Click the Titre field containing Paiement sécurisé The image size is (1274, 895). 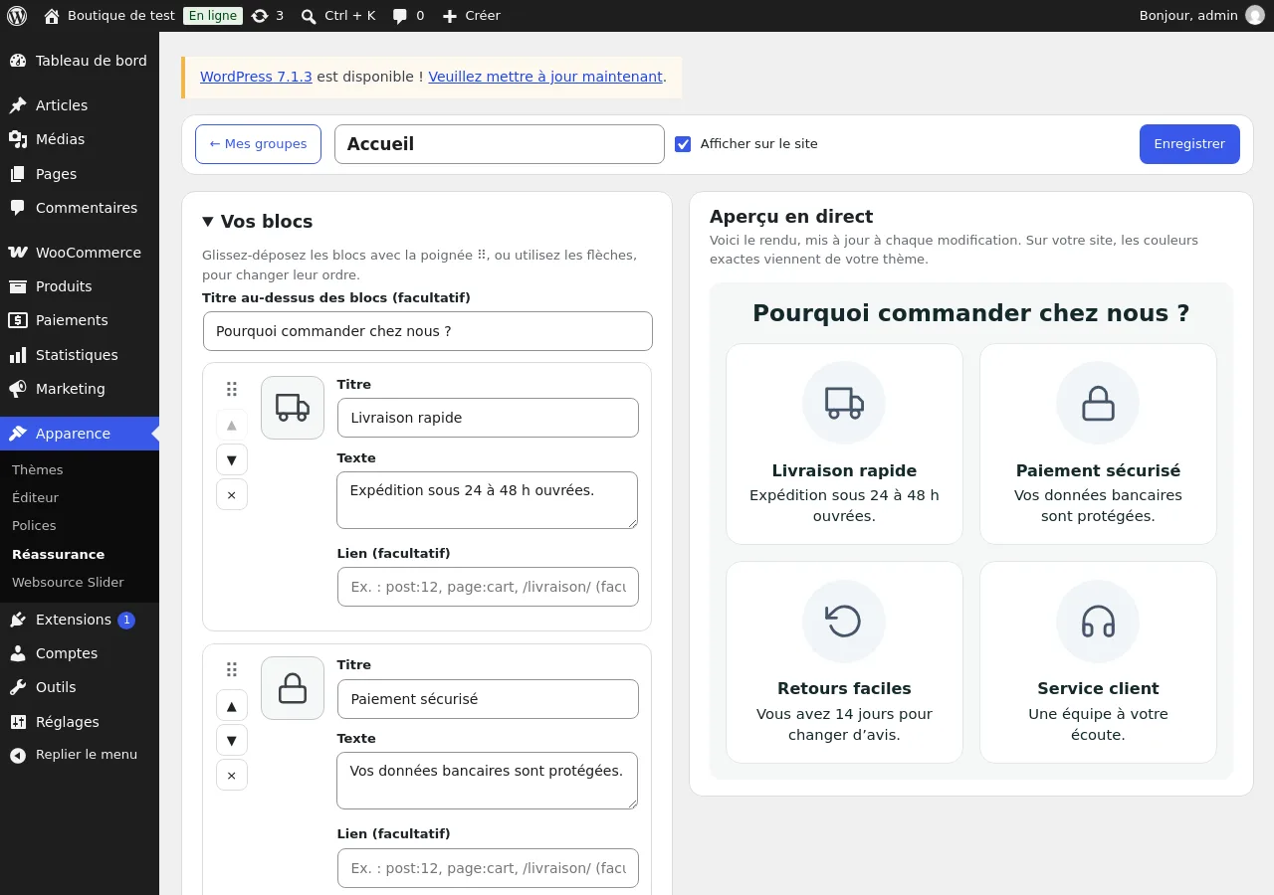(488, 699)
